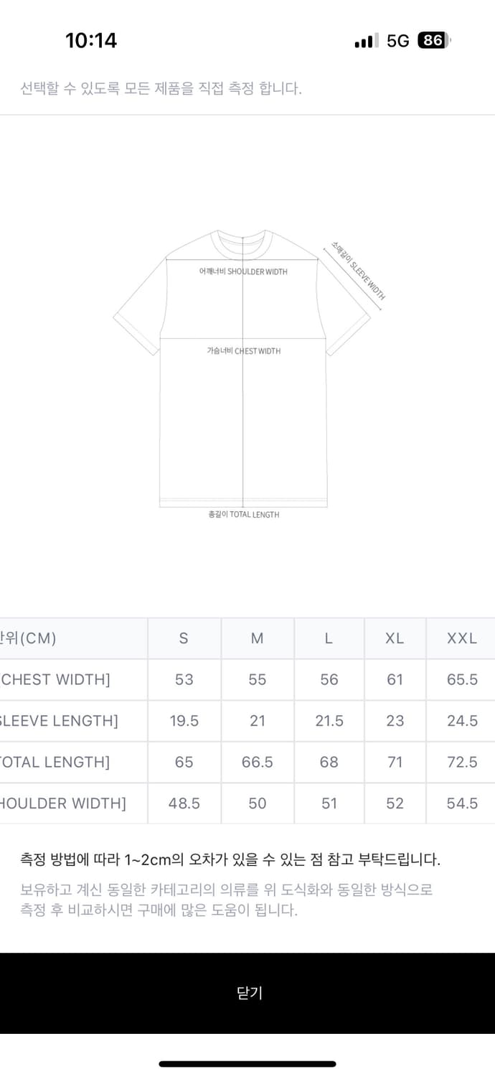Screen dimensions: 495x1077
Task: Tap the SLEEVE LENGTH row label
Action: (59, 721)
